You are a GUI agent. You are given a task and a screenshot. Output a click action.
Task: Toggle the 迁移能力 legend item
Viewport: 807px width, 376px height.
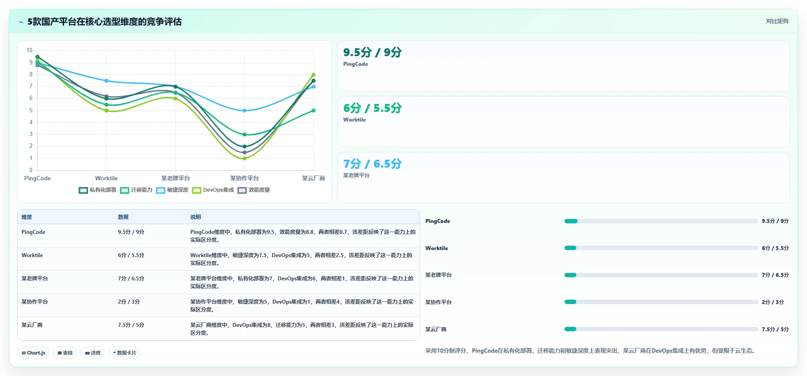(x=136, y=190)
